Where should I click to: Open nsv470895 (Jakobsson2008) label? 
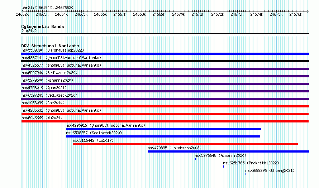coord(175,148)
